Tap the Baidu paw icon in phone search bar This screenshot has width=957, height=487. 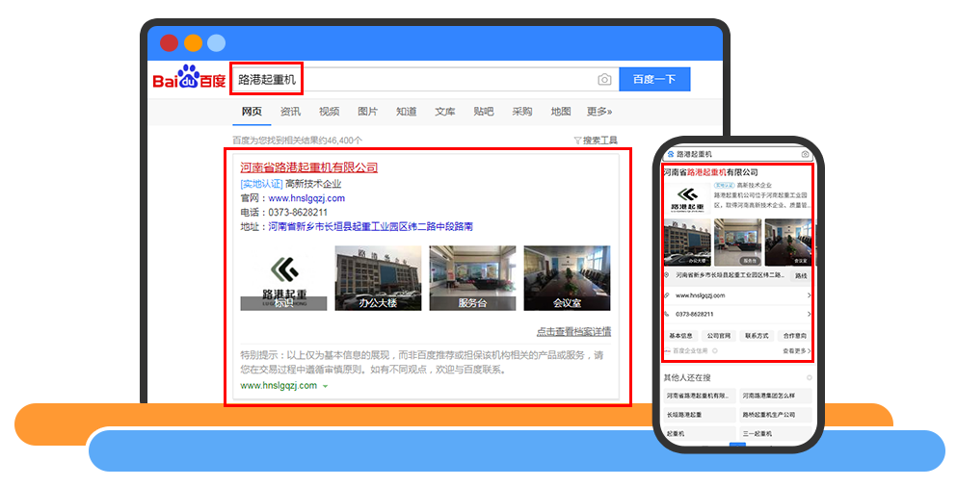671,154
